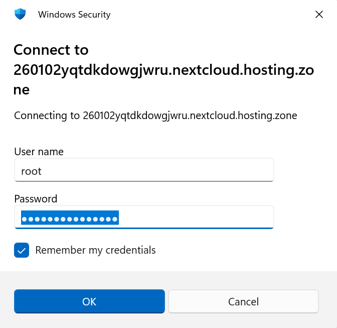Viewport: 337px width, 328px height.
Task: Close the Windows Security dialog
Action: click(x=319, y=15)
